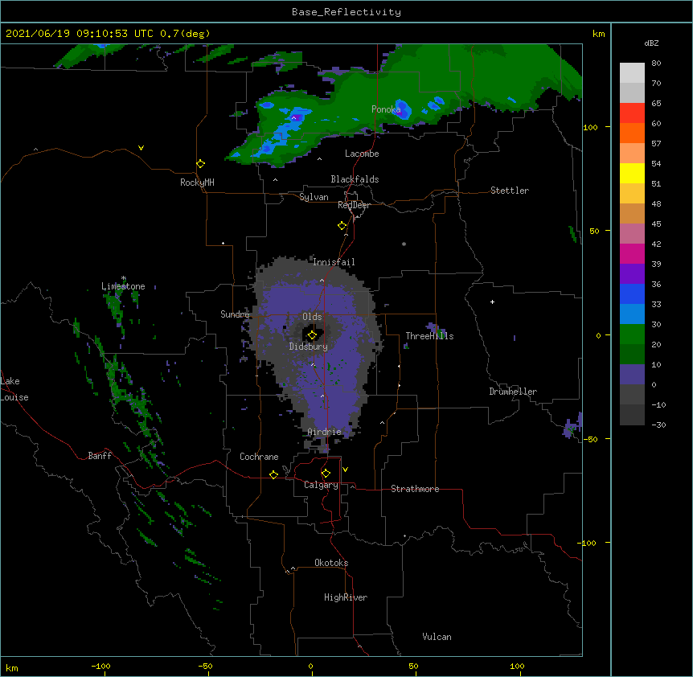This screenshot has height=677, width=693.
Task: Click the Calgary city label
Action: click(322, 485)
